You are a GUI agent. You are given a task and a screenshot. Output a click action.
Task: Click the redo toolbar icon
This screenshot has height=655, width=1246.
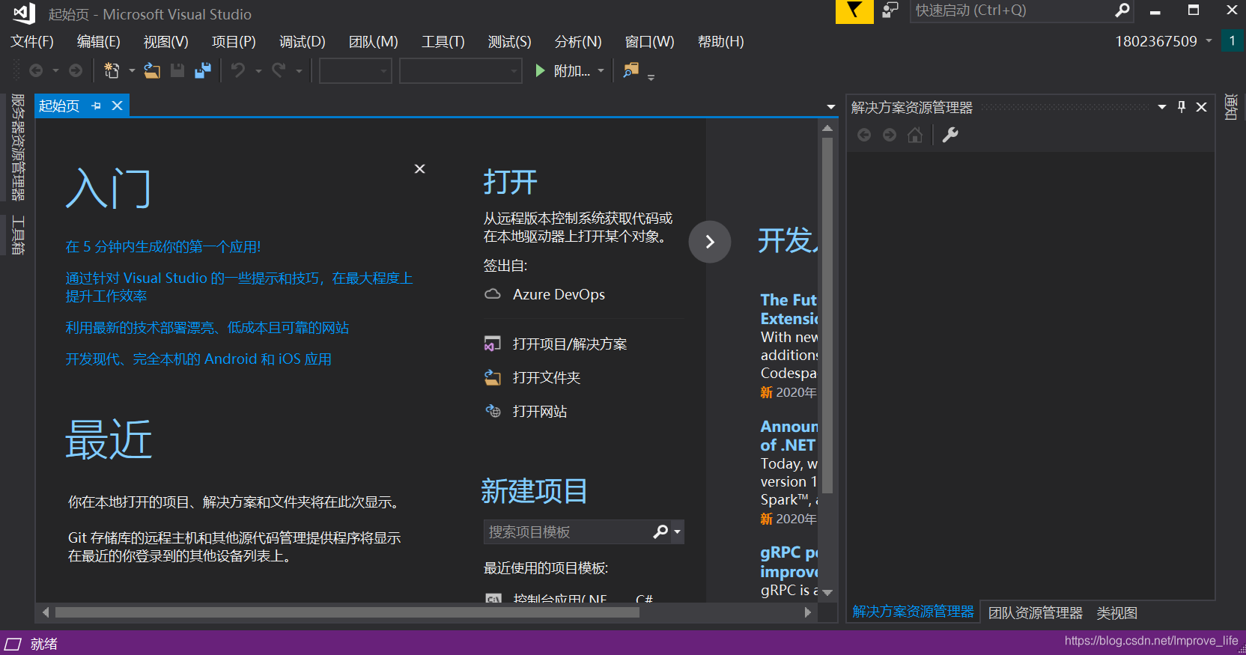pos(279,70)
